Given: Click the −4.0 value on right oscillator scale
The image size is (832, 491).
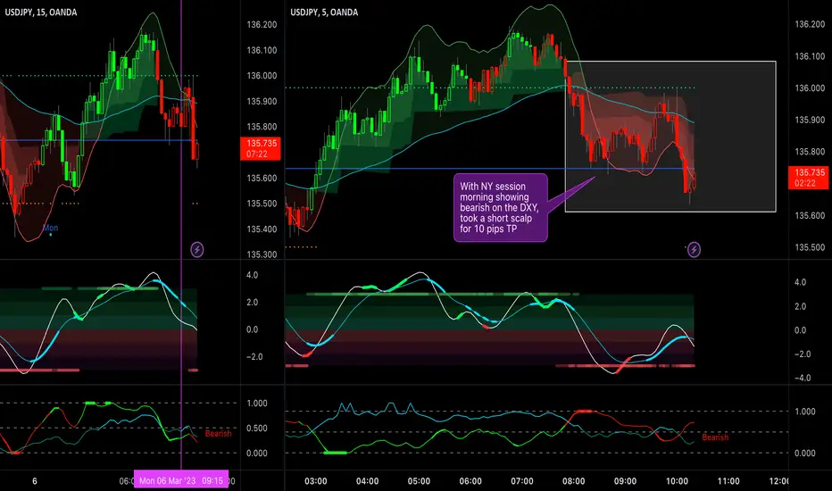Looking at the screenshot, I should click(803, 378).
